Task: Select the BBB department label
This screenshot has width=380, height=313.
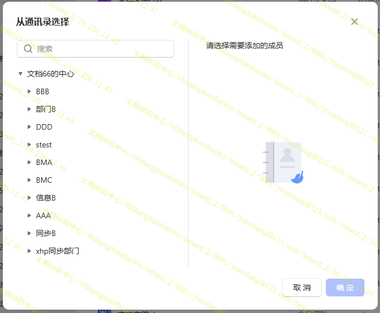Action: [x=43, y=91]
